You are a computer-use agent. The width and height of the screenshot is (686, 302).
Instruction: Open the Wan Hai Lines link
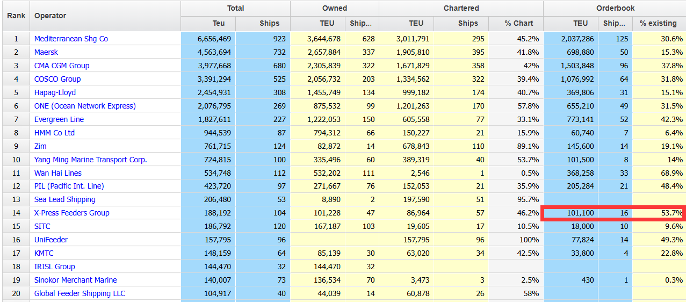(x=58, y=173)
